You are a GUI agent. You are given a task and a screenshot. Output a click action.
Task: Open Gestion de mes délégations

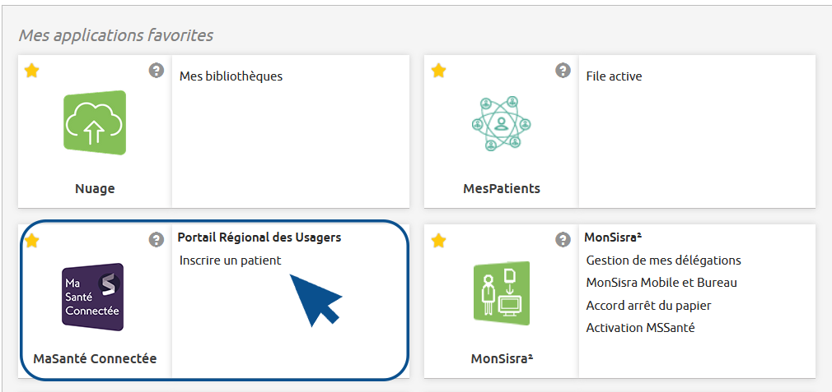[x=663, y=261]
